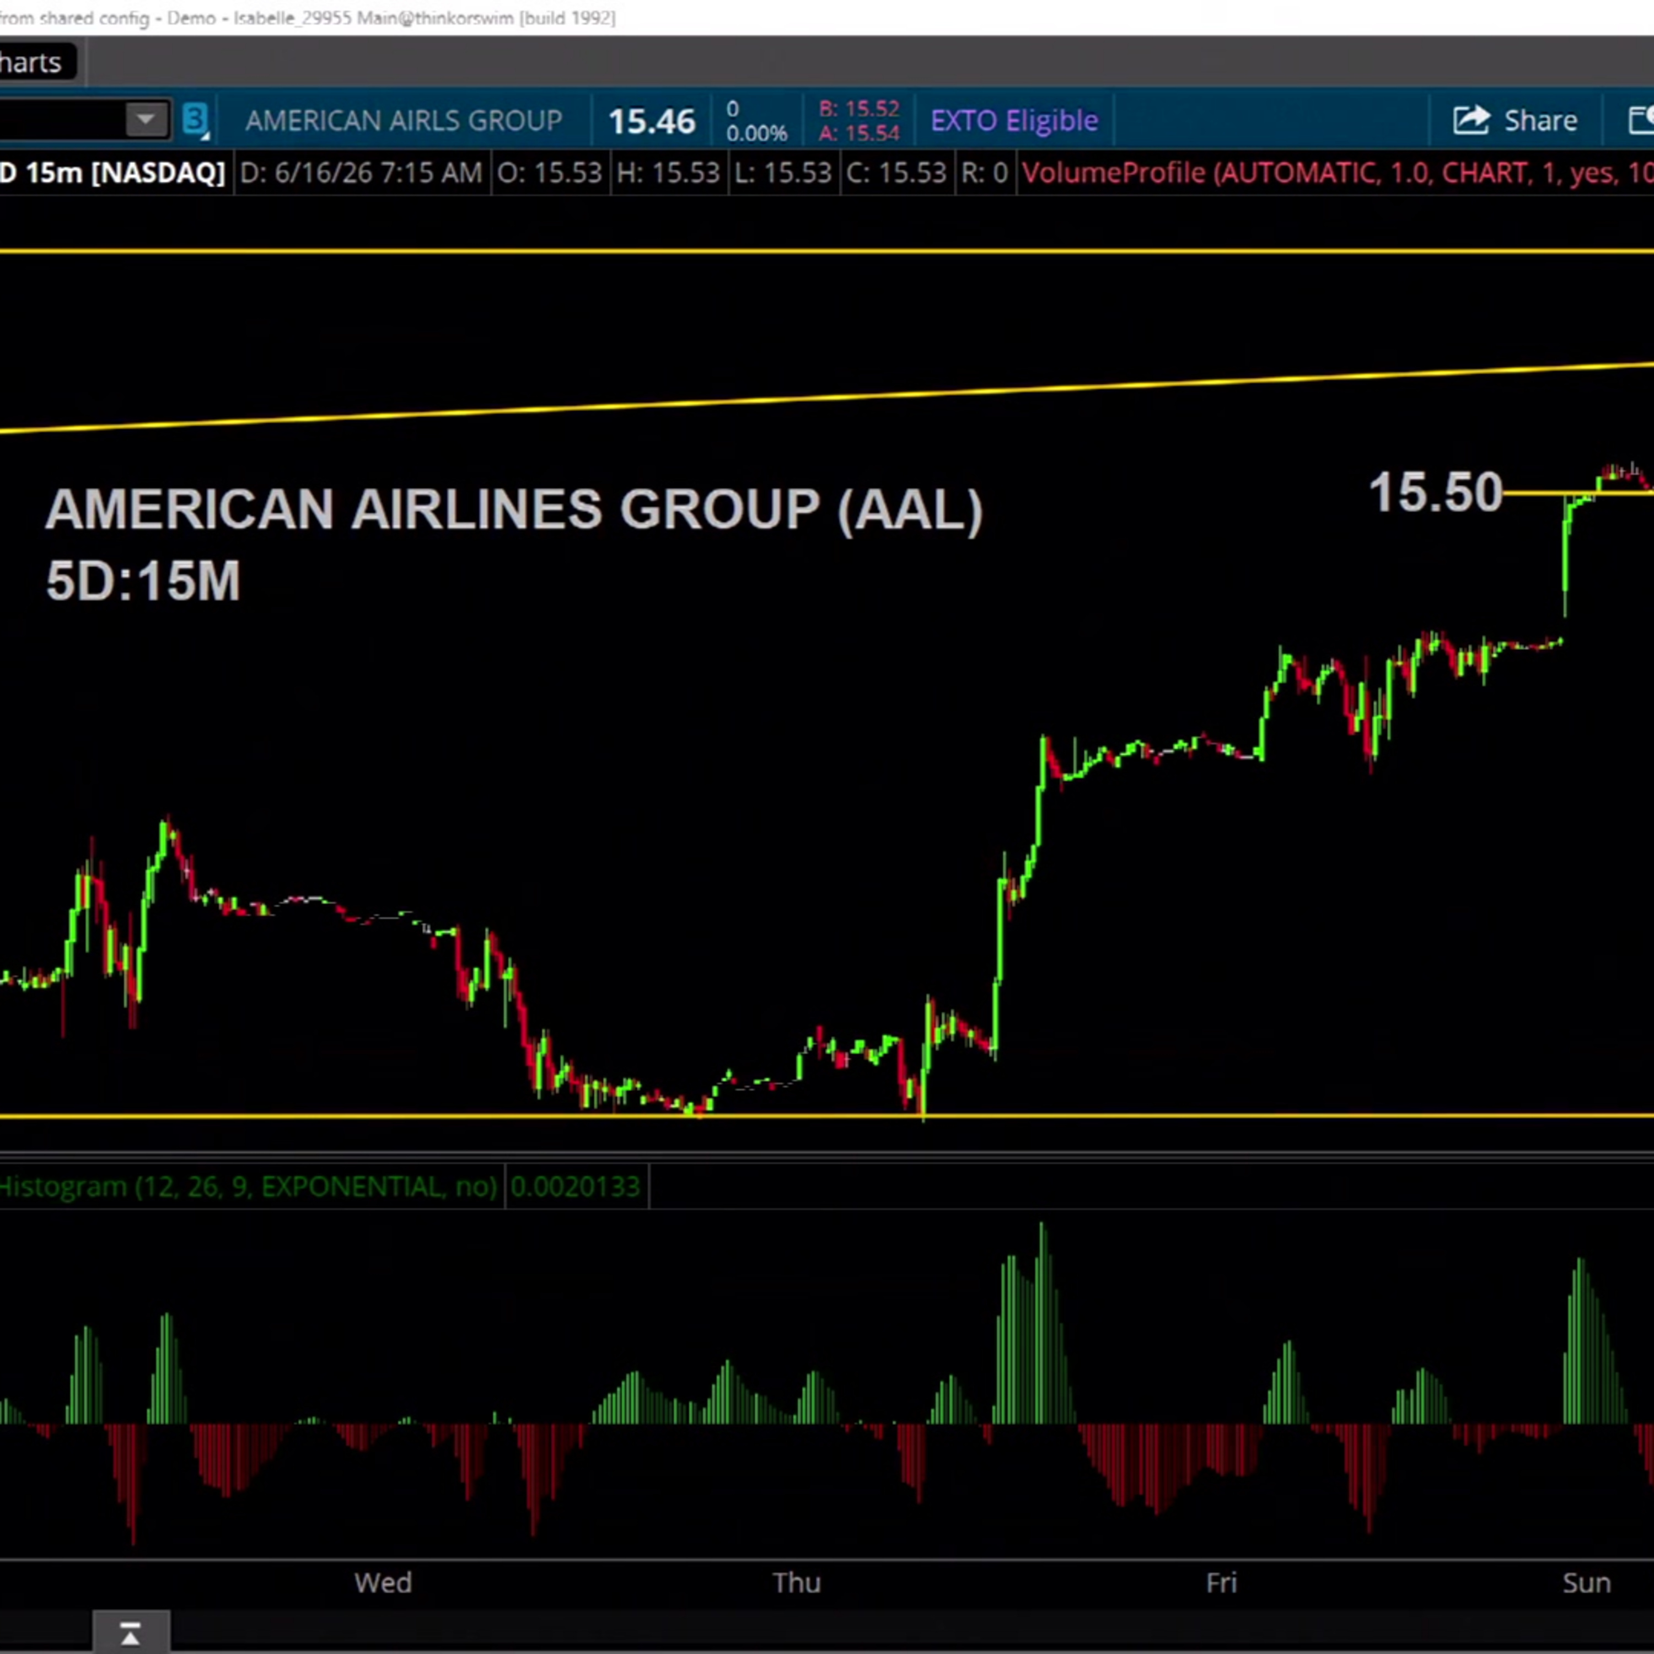
Task: Select the 15.50 price level line label
Action: coord(1436,492)
